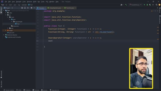The width and height of the screenshot is (161, 91).
Task: Open the Run menu
Action: pyautogui.click(x=39, y=2)
